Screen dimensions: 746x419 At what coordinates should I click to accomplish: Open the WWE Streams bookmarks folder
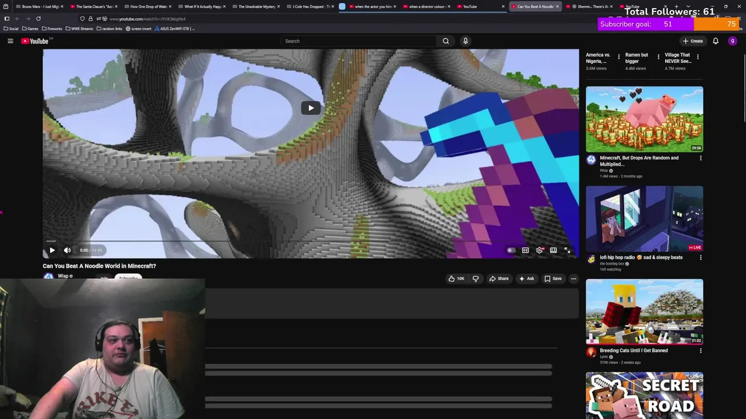pyautogui.click(x=79, y=29)
